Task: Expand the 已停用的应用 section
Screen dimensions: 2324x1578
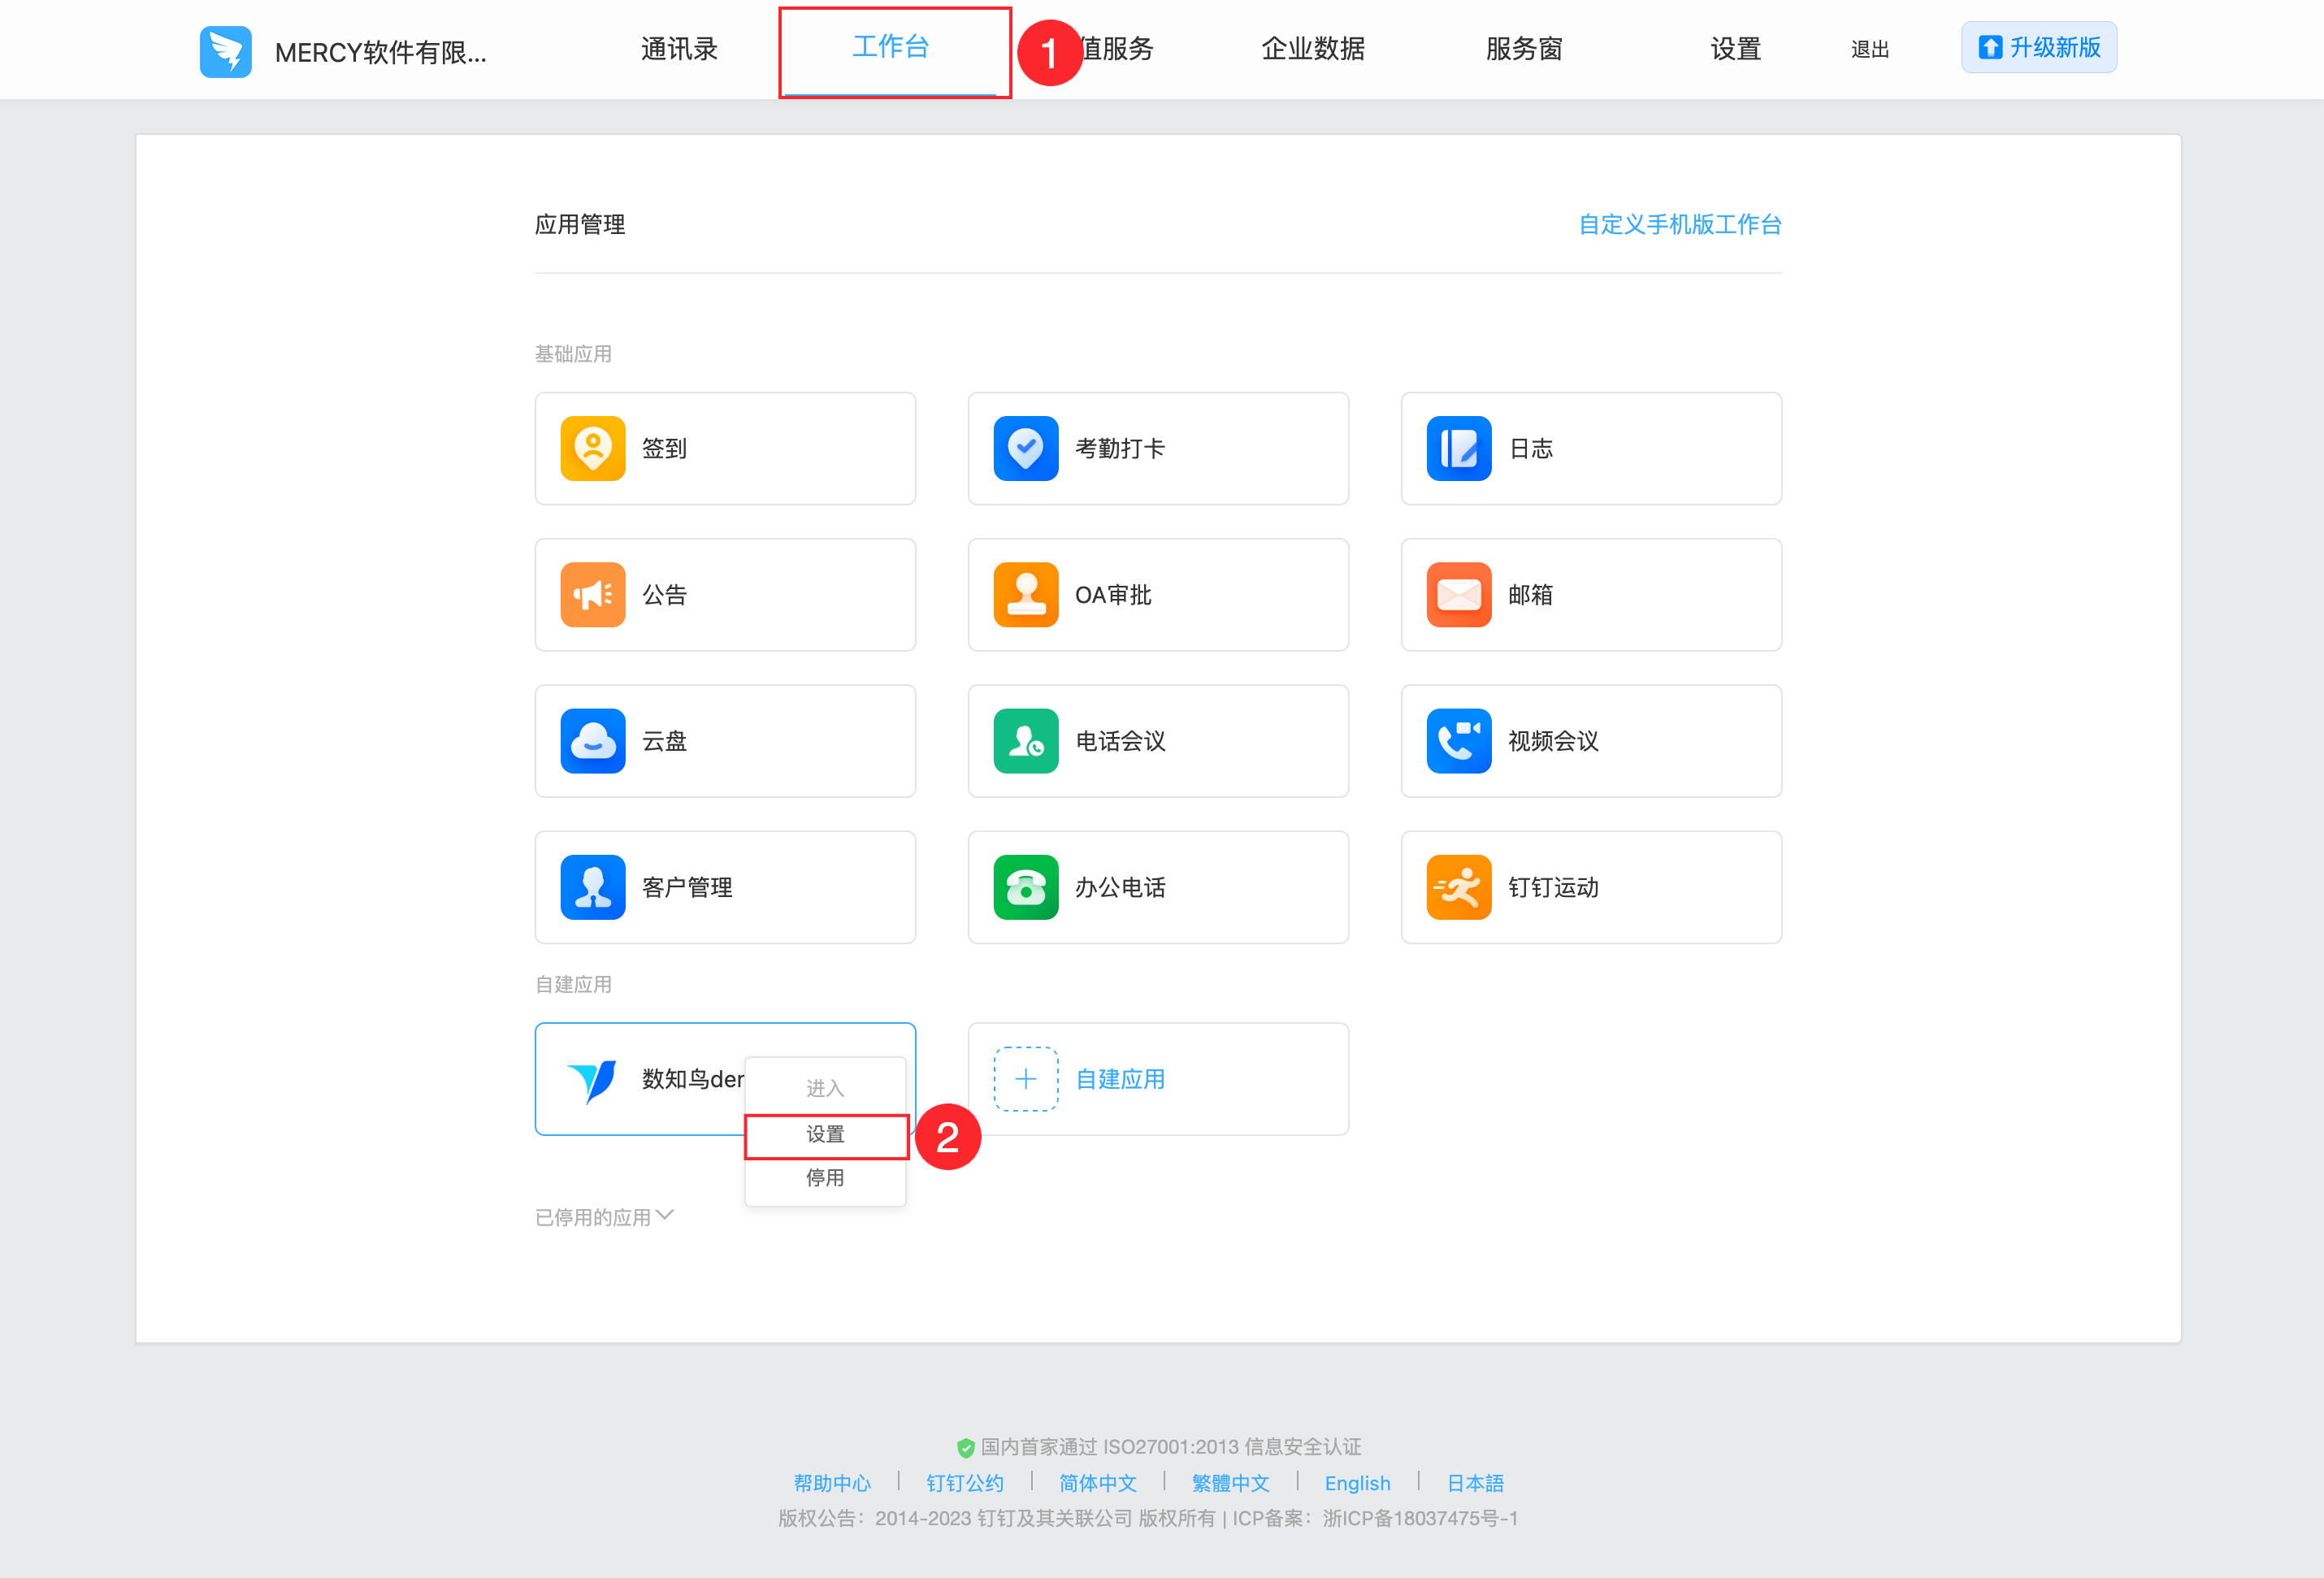Action: pyautogui.click(x=604, y=1216)
